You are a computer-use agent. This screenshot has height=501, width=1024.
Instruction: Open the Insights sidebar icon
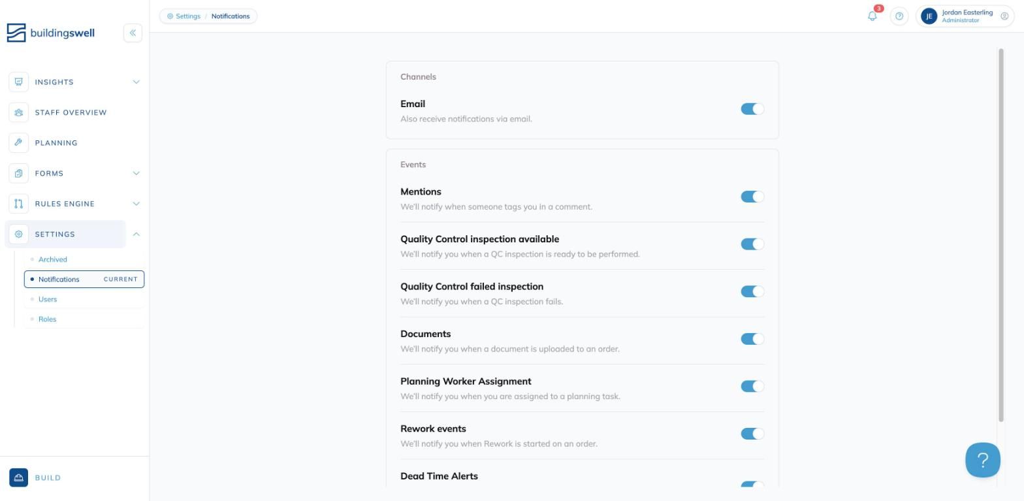(19, 82)
